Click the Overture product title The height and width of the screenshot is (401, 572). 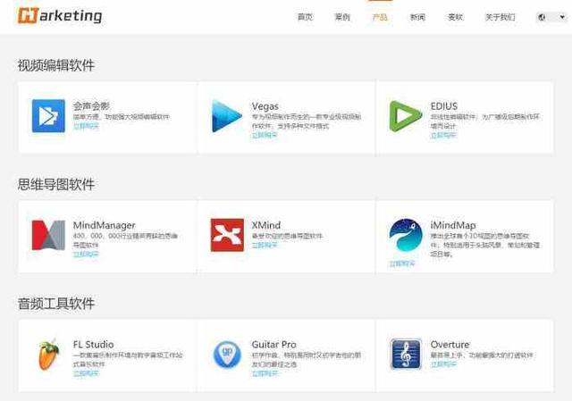coord(450,345)
